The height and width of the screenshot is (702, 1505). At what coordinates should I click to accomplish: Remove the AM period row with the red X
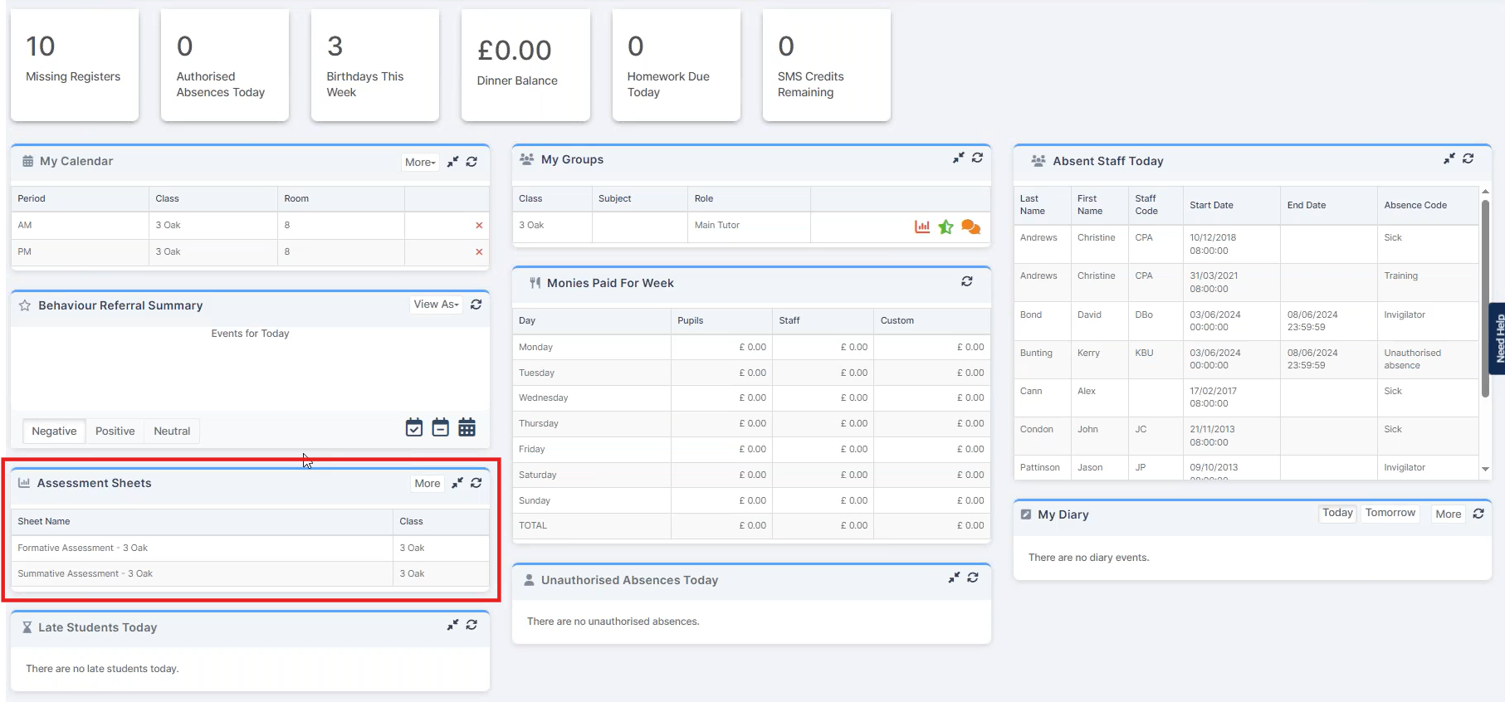479,226
